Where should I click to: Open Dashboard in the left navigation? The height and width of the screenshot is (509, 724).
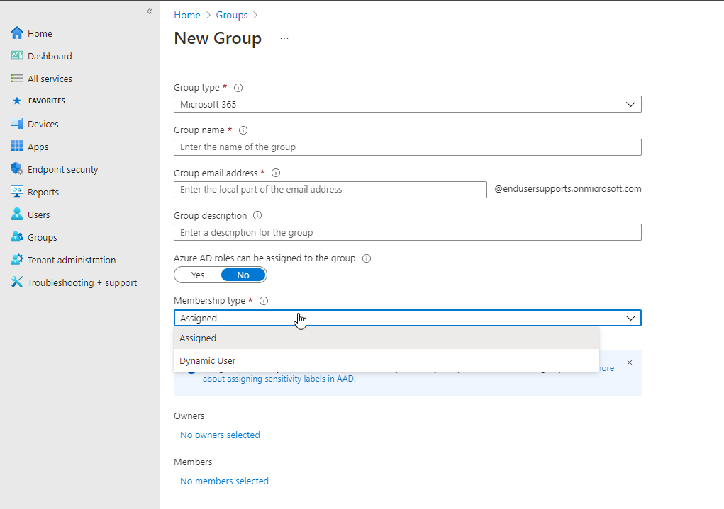(50, 56)
